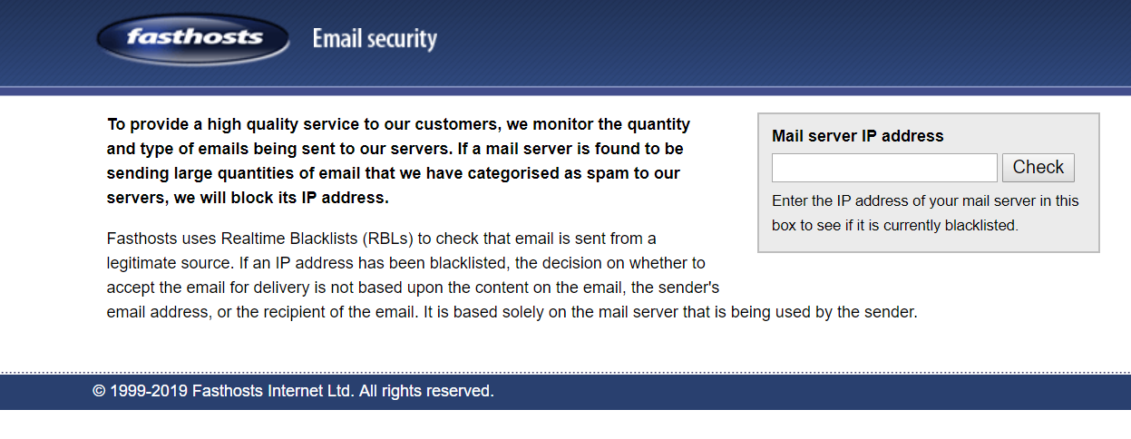Click the hint text below the IP field

tap(925, 213)
